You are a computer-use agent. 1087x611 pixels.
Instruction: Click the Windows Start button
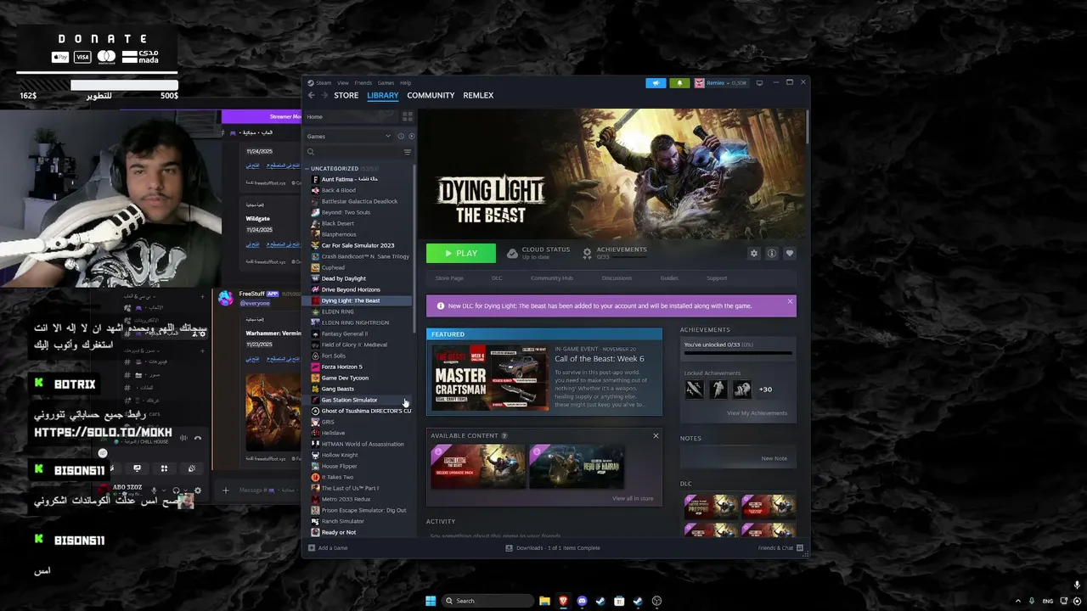point(431,601)
